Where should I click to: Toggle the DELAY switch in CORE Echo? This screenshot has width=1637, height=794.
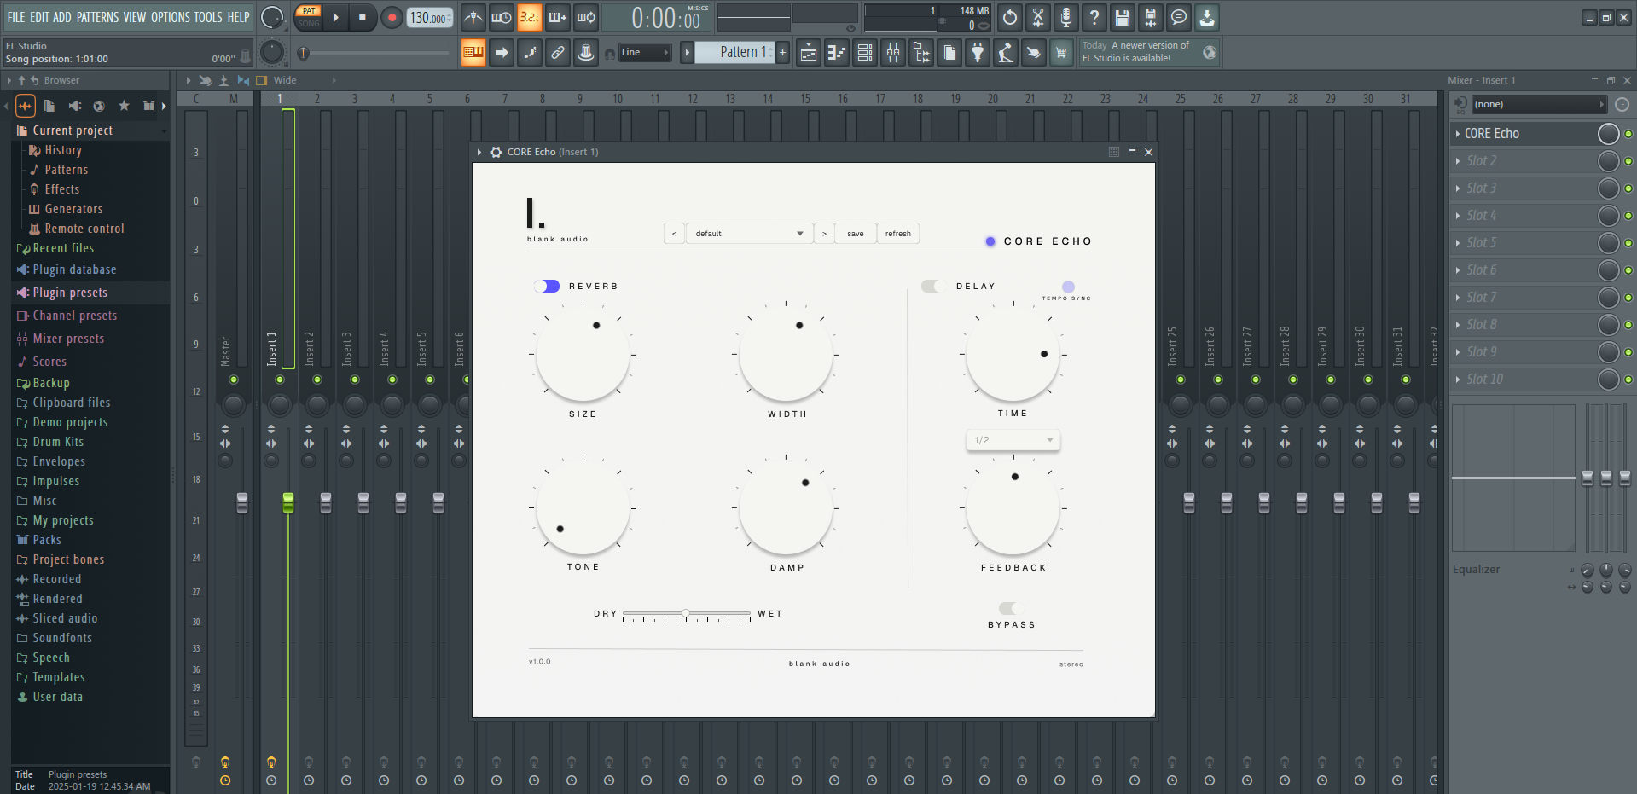pyautogui.click(x=933, y=287)
